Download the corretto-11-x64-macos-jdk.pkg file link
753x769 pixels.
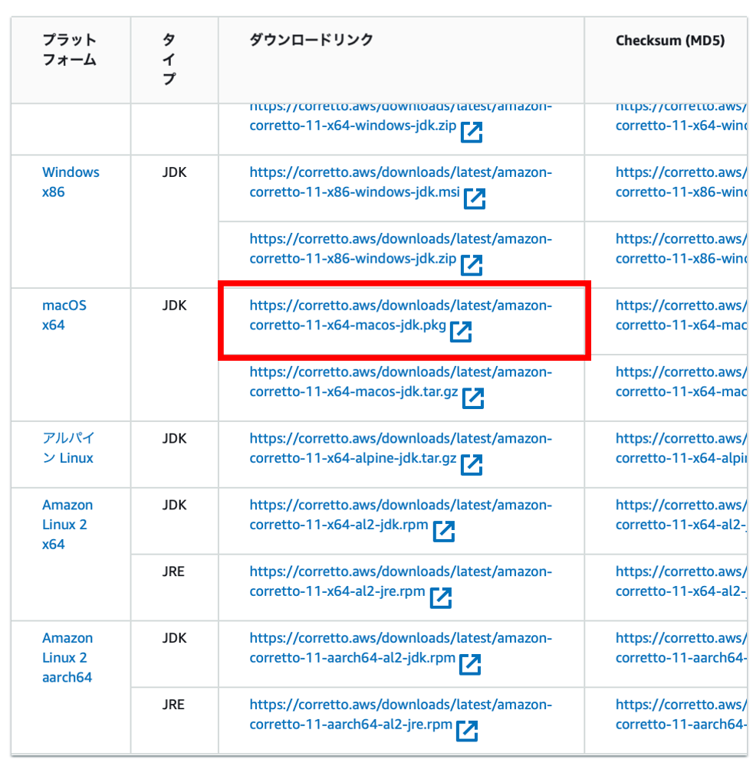pyautogui.click(x=400, y=315)
